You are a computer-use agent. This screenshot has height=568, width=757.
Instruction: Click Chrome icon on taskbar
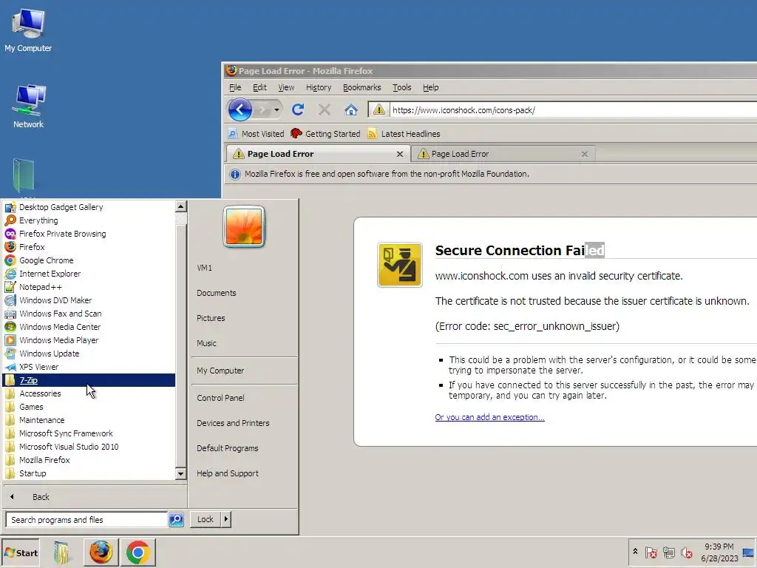coord(138,552)
